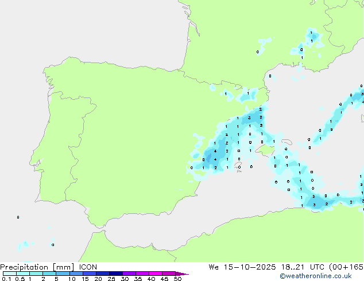Click the date 'We 15-10-2025'

point(242,267)
